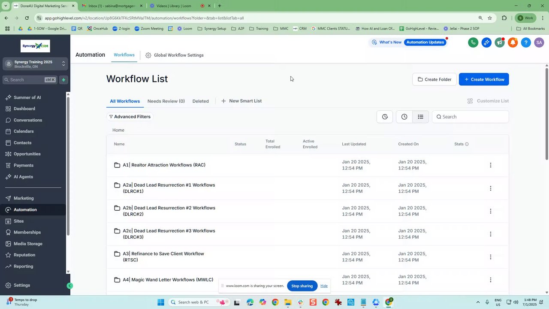Screen dimensions: 549x309
Task: Click the workflow Search field
Action: tap(471, 117)
